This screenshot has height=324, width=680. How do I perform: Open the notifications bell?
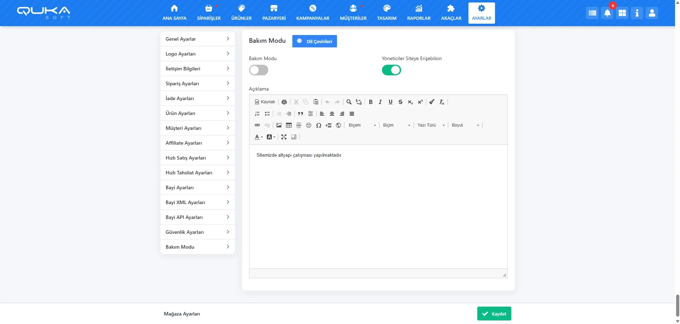pyautogui.click(x=607, y=13)
